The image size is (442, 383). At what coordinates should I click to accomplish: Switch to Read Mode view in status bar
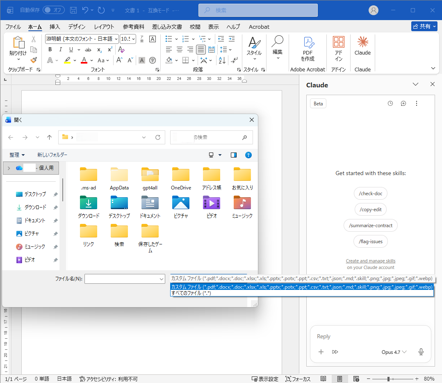pos(324,379)
